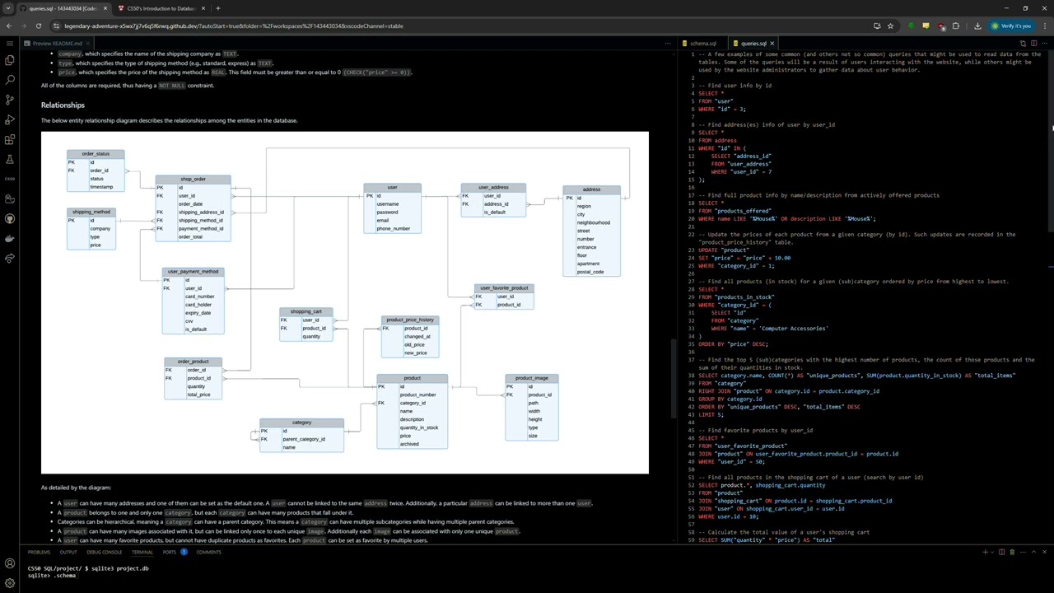Open the browser Downloads icon
Screen dimensions: 1054x593
pos(977,26)
